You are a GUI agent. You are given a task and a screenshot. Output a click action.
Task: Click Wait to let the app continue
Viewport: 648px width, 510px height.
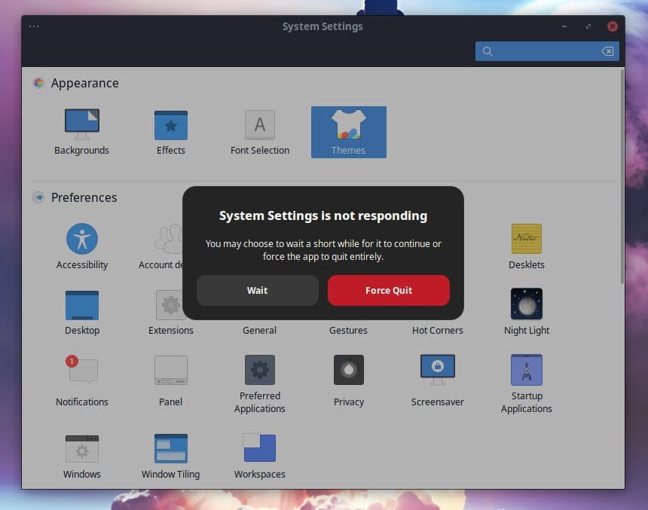point(257,290)
